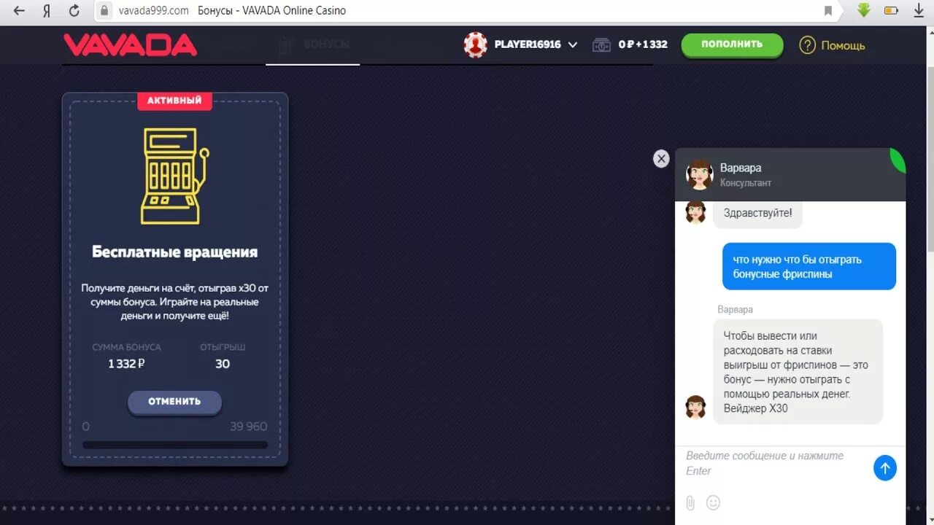Click the progress start value 0
This screenshot has height=525, width=934.
[86, 427]
